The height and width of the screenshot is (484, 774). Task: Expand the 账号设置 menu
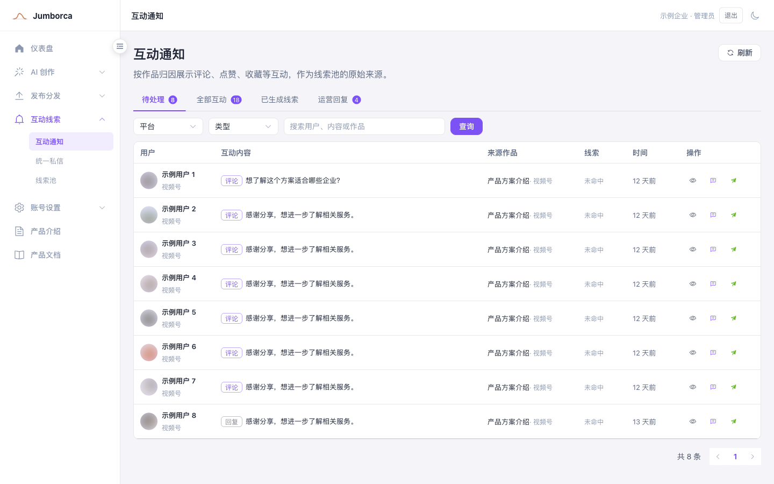point(60,208)
